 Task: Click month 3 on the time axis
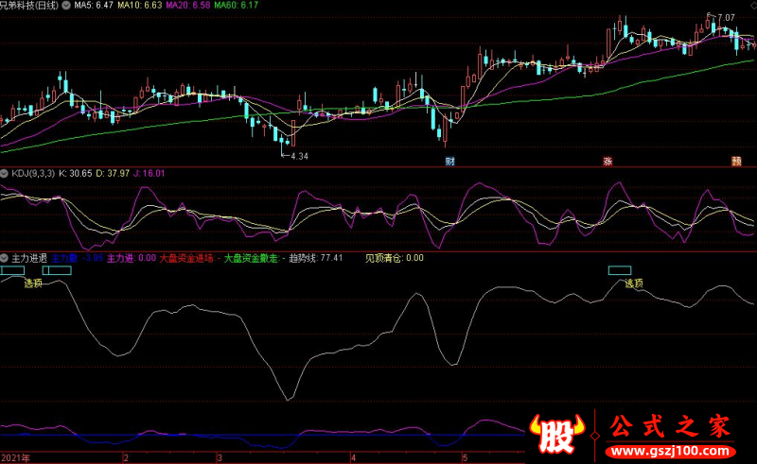(220, 457)
